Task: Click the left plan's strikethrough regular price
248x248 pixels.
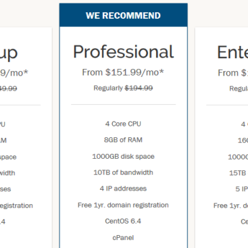Action: click(x=9, y=89)
